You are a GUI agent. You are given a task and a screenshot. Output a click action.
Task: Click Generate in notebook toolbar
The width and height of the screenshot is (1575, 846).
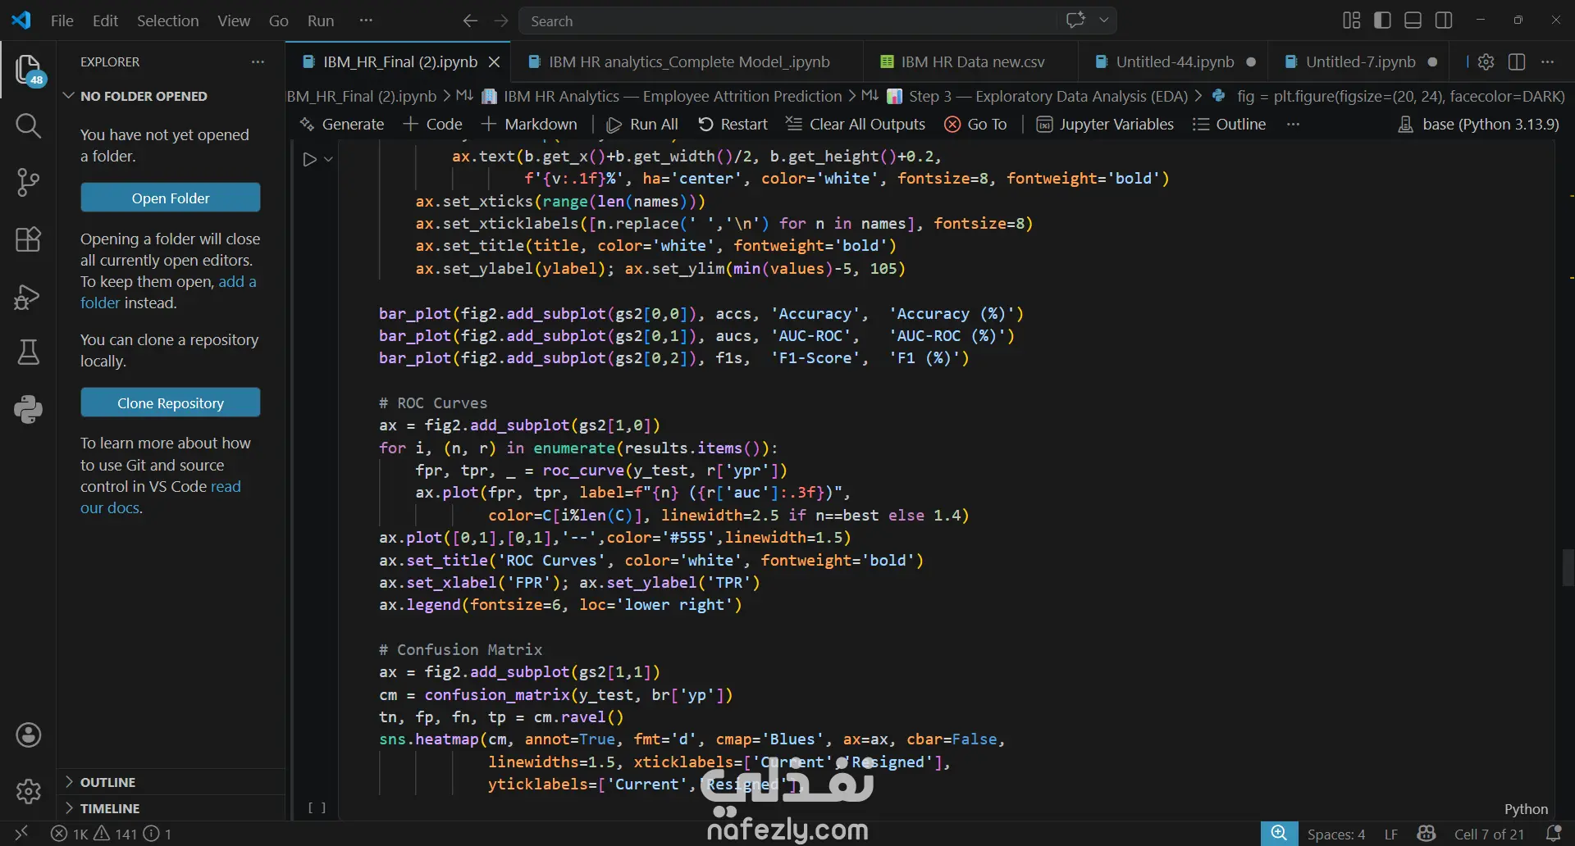point(342,124)
